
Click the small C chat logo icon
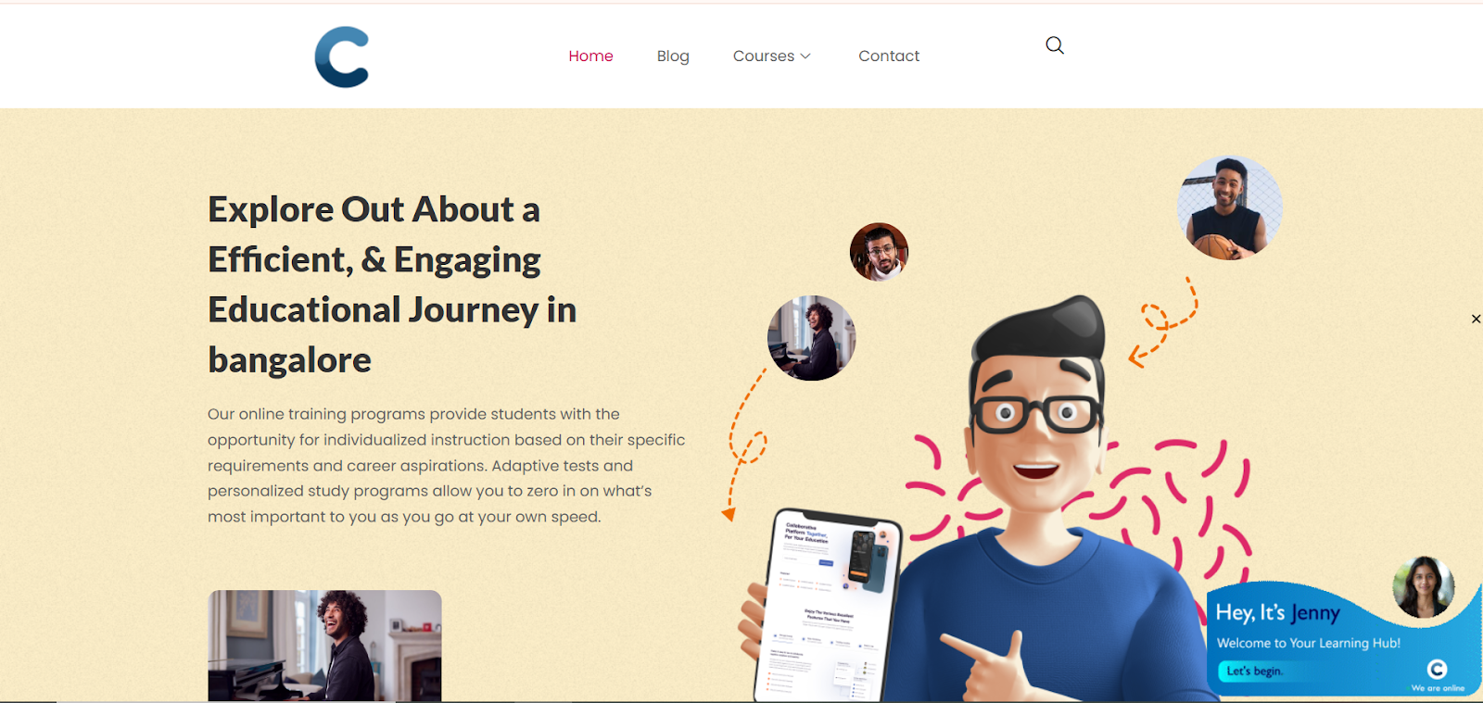pos(1437,669)
